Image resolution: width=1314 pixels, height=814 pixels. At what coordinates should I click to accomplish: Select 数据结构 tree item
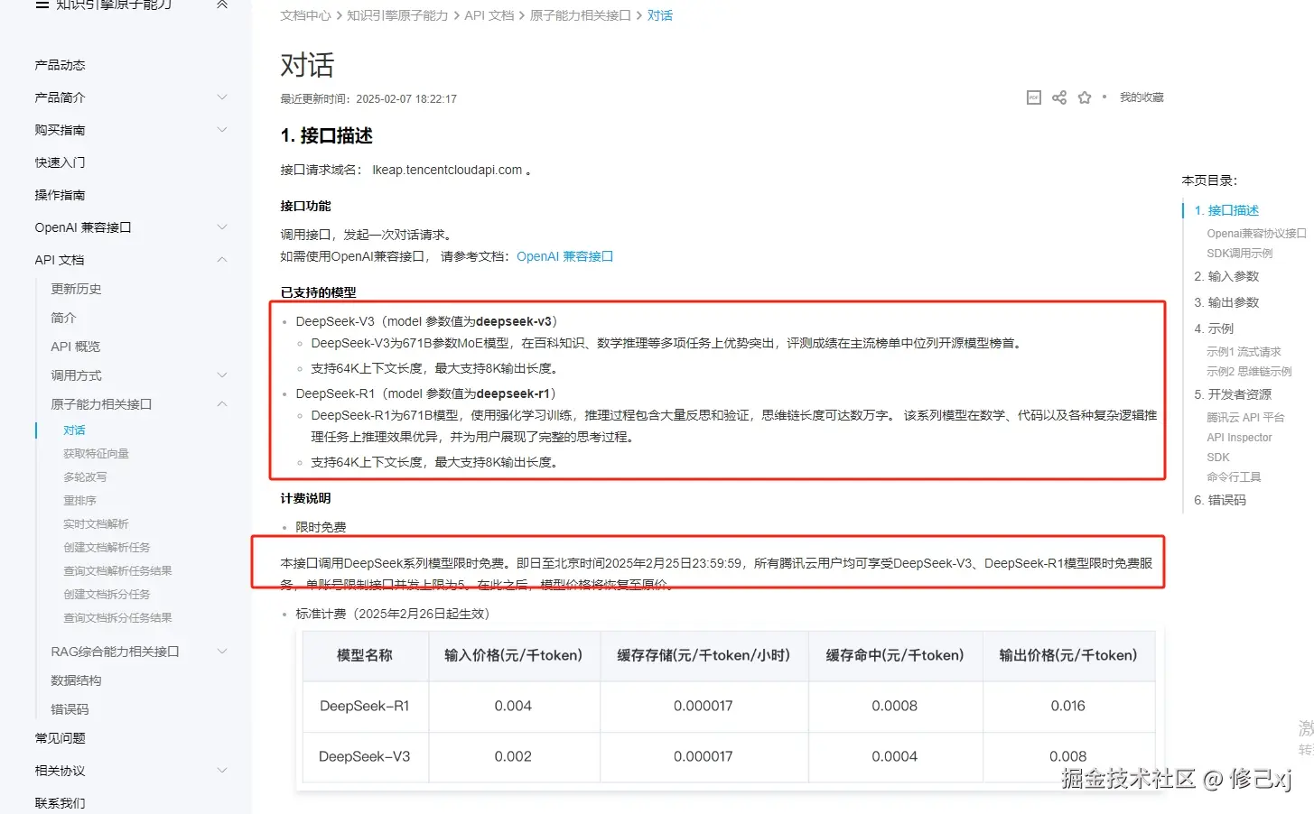coord(76,680)
